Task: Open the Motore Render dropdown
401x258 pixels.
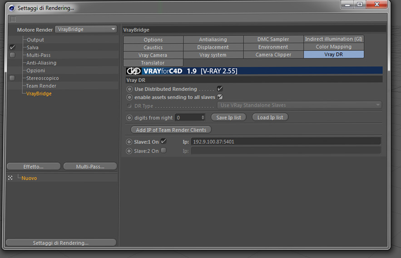Action: click(x=86, y=29)
